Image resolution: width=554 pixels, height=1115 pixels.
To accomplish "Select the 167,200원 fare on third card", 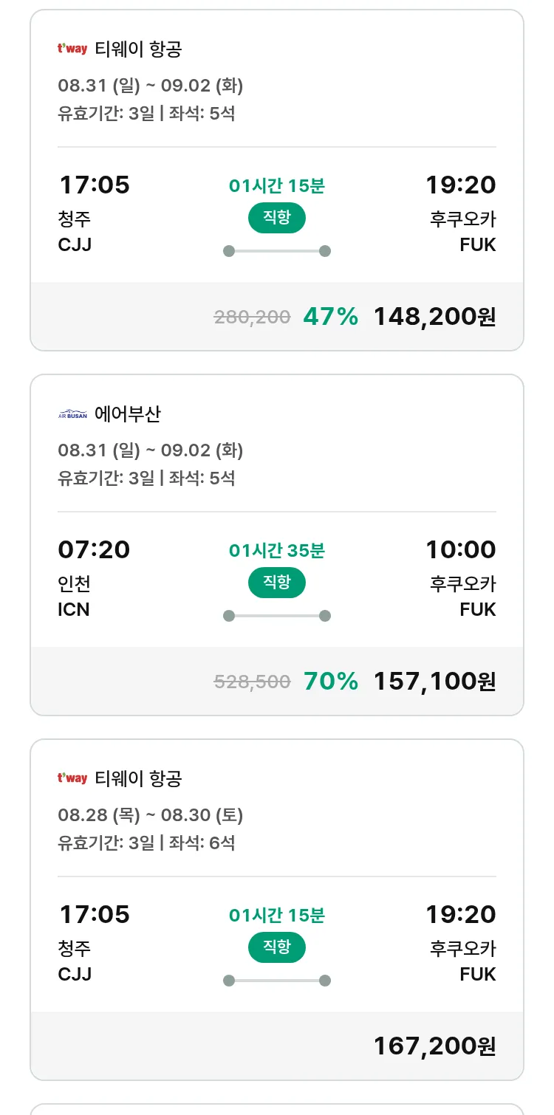I will point(434,1046).
